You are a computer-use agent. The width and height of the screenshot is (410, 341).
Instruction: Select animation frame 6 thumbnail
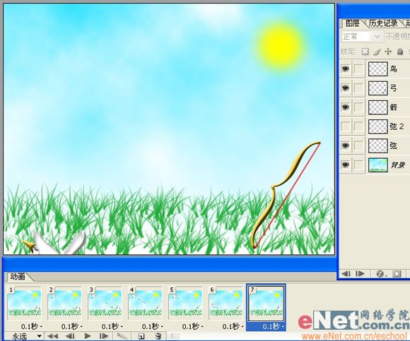225,303
